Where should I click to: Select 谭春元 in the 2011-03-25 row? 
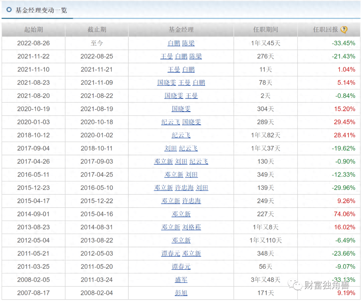181,267
